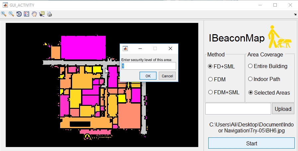This screenshot has height=151, width=298.
Task: Activate the Data Cursor tool
Action: click(42, 14)
